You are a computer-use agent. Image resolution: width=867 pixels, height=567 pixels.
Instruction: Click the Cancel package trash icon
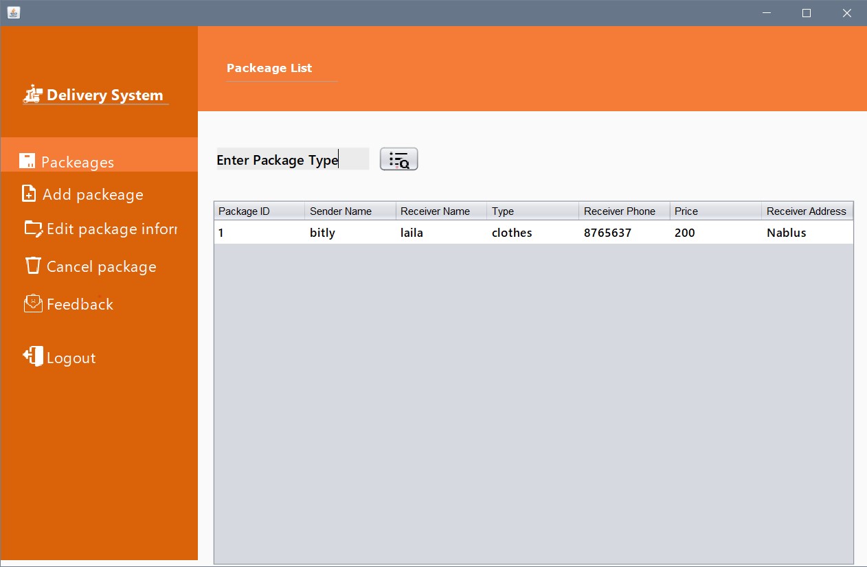[x=33, y=265]
